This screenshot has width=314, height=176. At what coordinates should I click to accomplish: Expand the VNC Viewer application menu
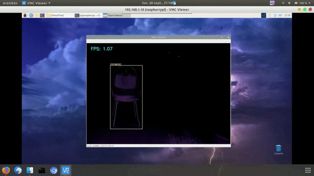click(36, 3)
